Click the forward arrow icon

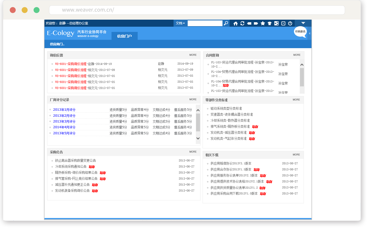coord(256,24)
